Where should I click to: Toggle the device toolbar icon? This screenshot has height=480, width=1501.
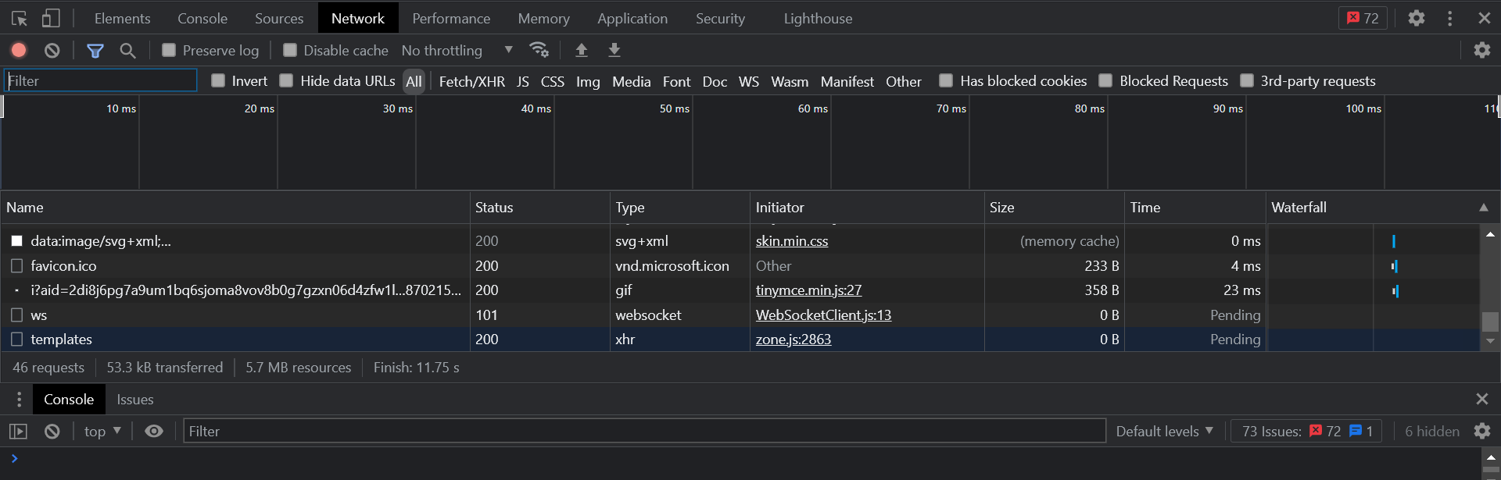(51, 18)
